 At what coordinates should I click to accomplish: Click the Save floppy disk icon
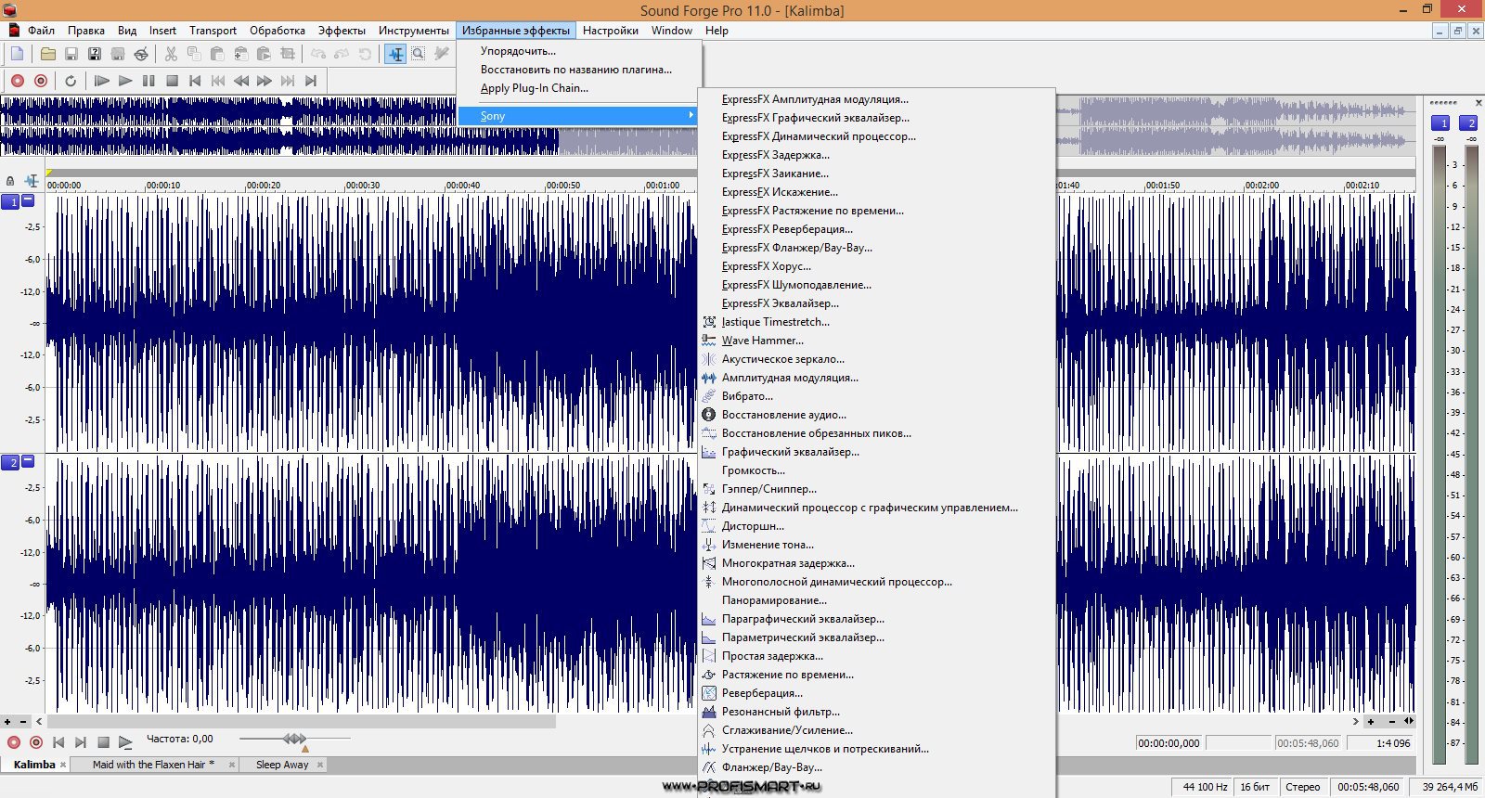point(71,54)
